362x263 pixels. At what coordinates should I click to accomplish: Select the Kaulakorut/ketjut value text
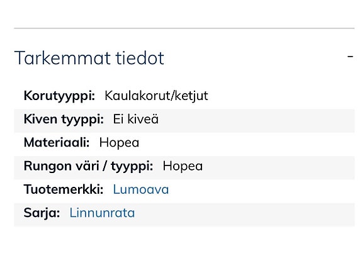pyautogui.click(x=156, y=96)
